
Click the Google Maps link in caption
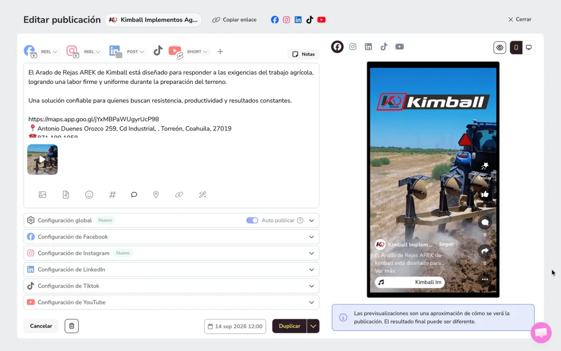[93, 119]
